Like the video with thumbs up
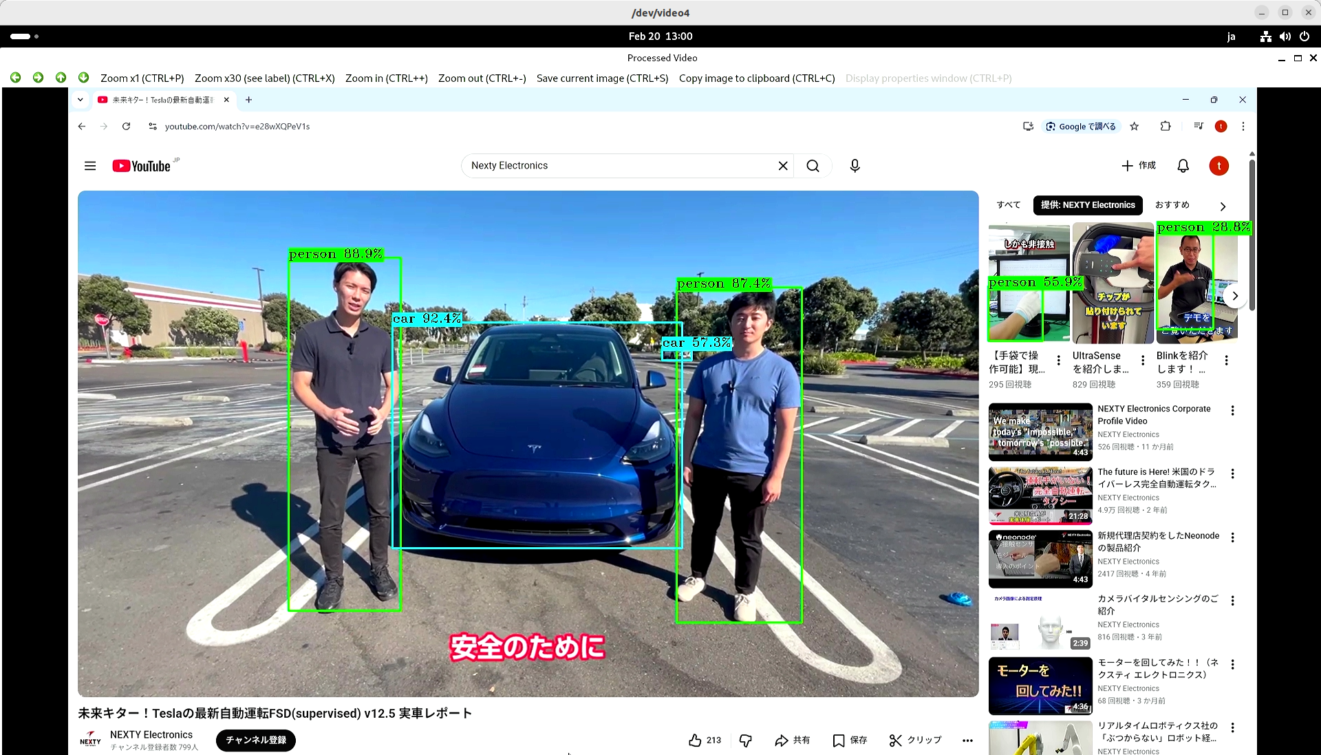This screenshot has height=755, width=1321. [x=696, y=740]
